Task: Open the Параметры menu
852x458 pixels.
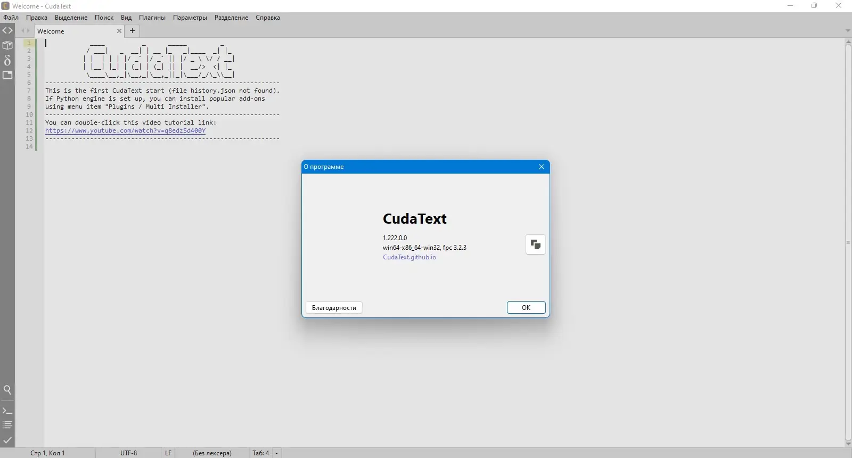Action: coord(190,18)
